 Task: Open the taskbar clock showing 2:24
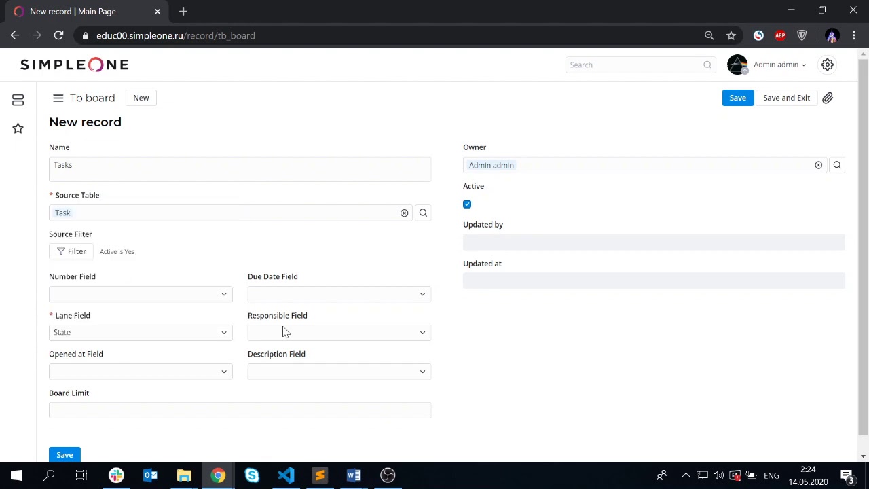808,475
